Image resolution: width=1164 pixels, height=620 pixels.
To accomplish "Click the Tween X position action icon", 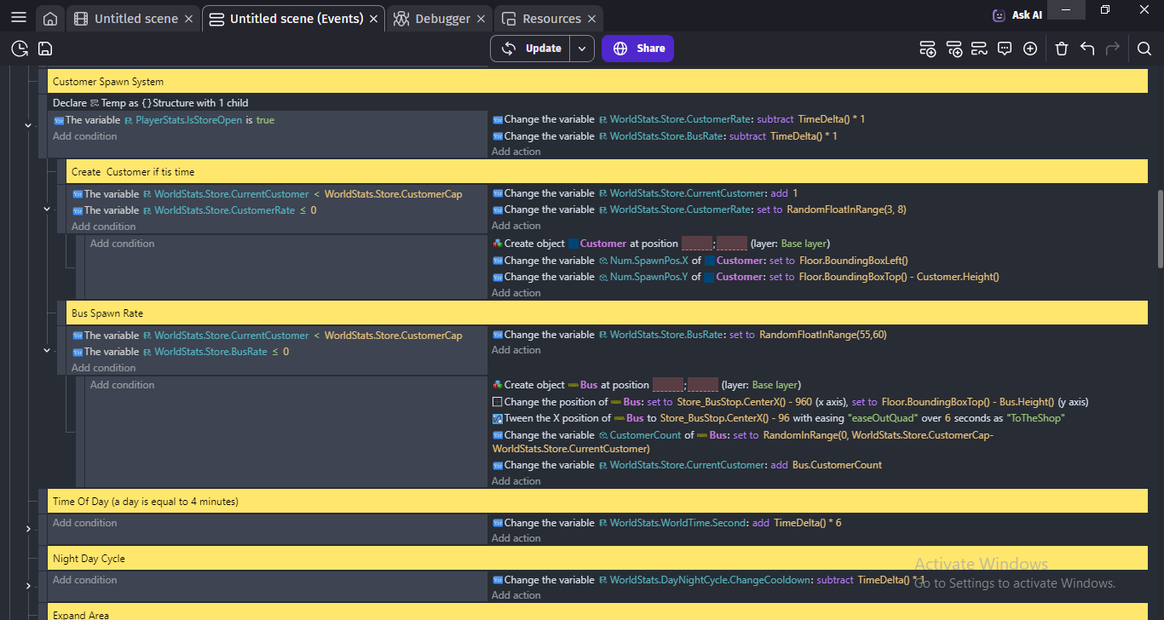I will (498, 418).
